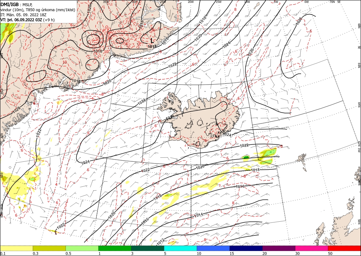The image size is (361, 256).
Task: Click the 10W longitude label
Action: tap(247, 2)
